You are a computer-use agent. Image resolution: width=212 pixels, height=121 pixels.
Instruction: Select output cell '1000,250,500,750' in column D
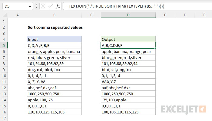pyautogui.click(x=128, y=94)
